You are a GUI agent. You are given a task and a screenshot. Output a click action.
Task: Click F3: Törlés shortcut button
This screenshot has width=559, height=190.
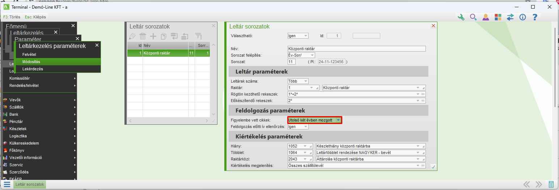point(12,17)
